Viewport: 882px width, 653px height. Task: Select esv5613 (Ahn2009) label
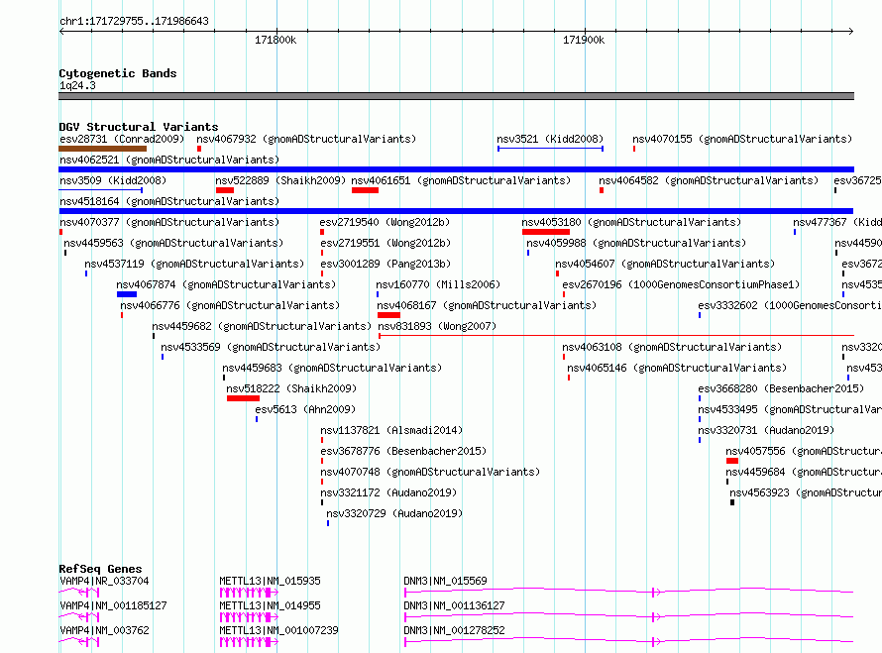click(305, 409)
